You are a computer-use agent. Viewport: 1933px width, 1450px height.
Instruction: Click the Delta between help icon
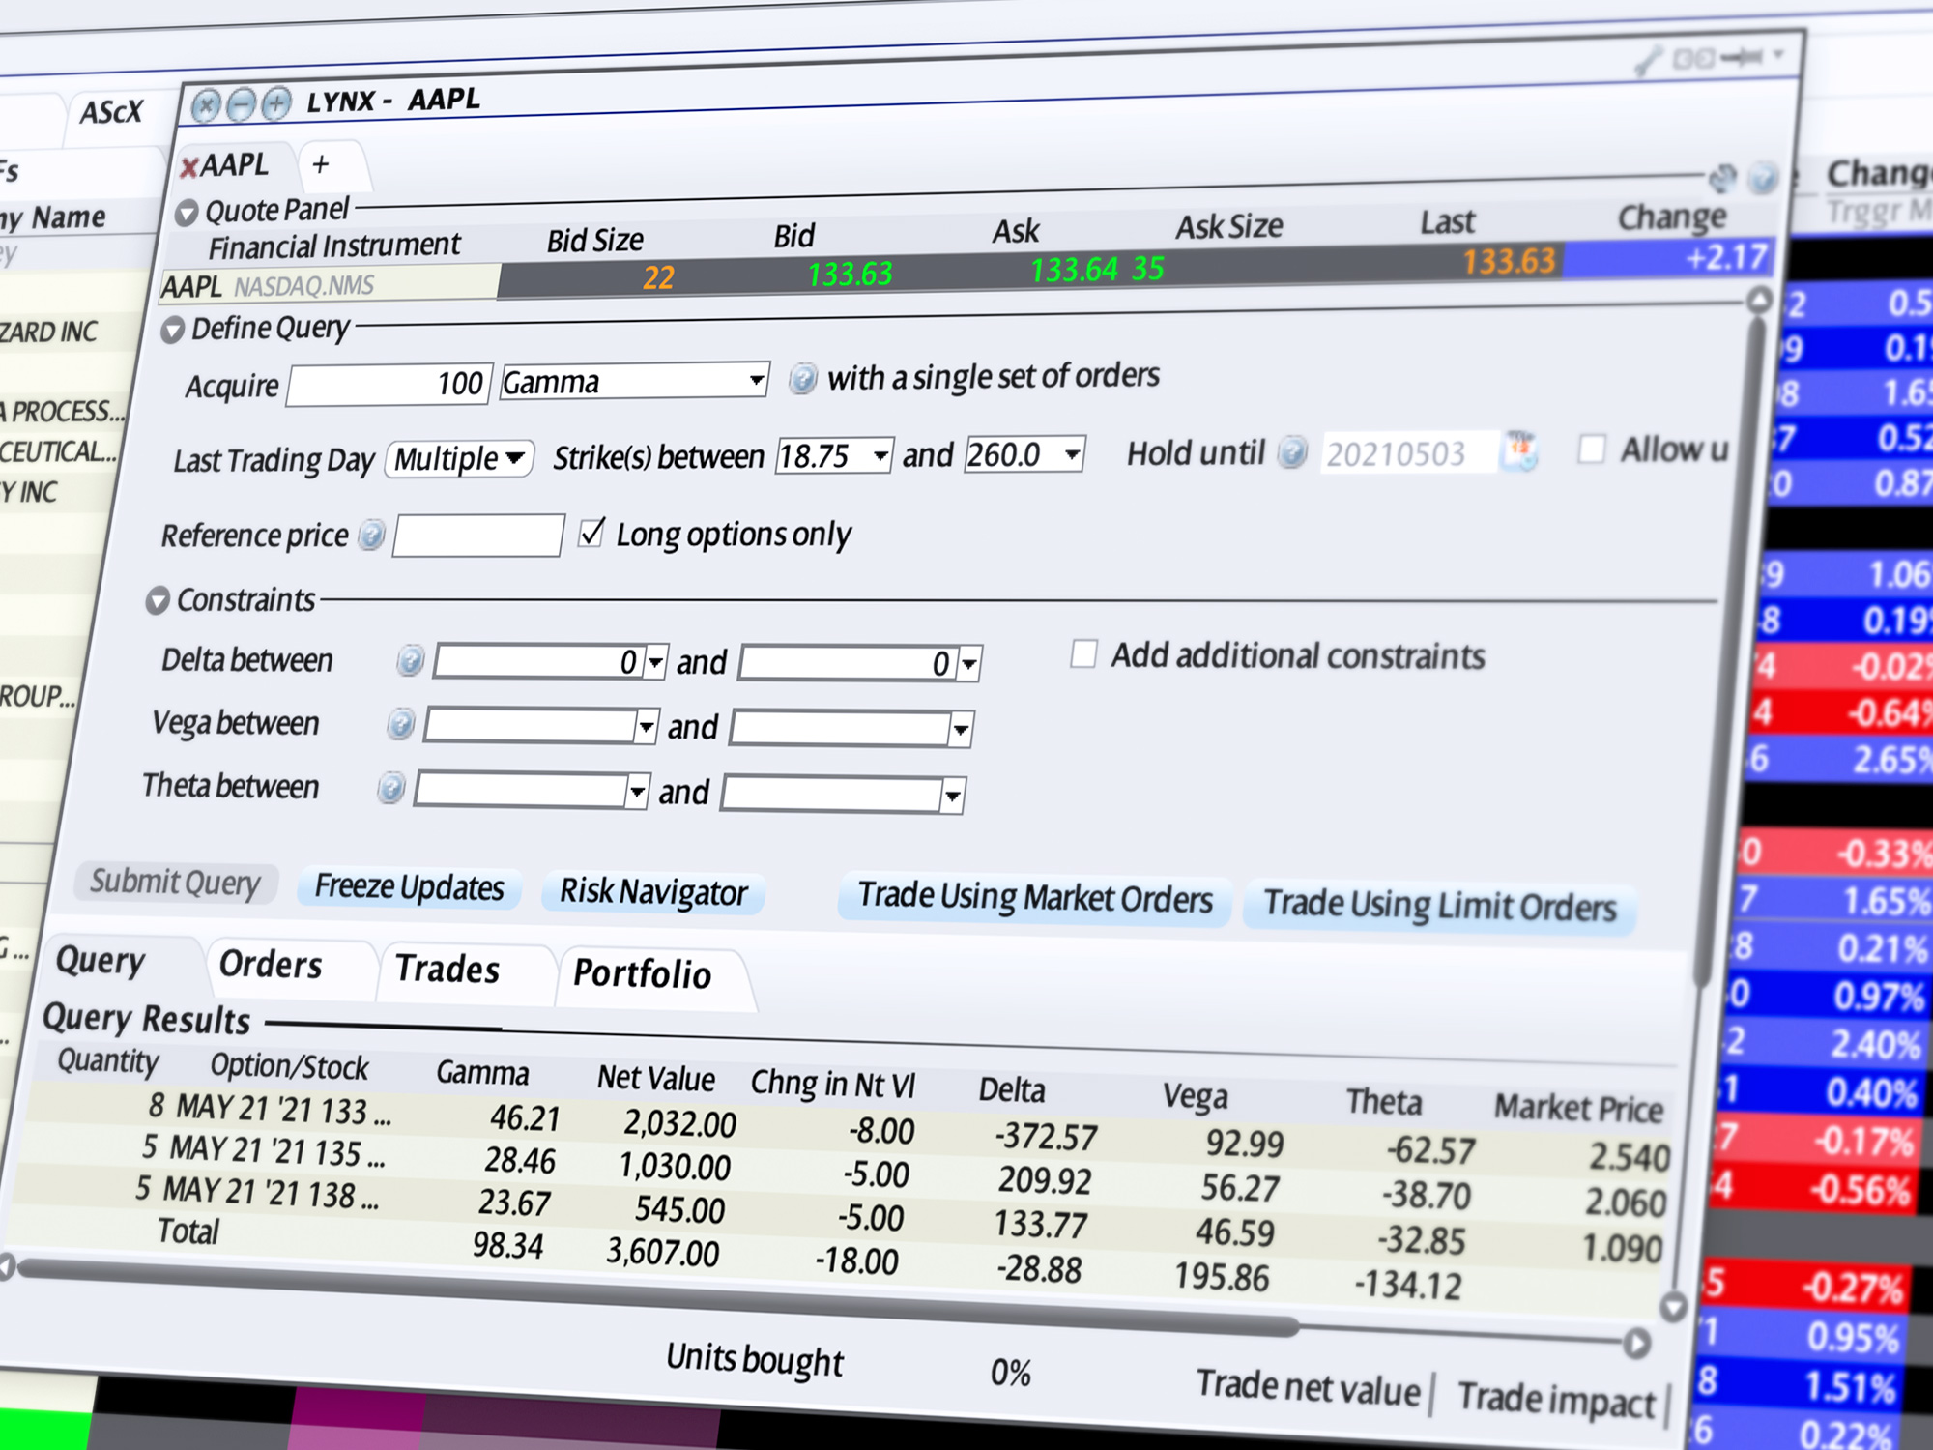[410, 661]
